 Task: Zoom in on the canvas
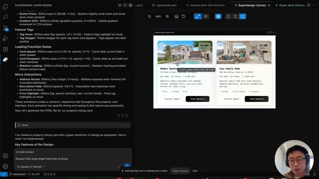pyautogui.click(x=167, y=16)
